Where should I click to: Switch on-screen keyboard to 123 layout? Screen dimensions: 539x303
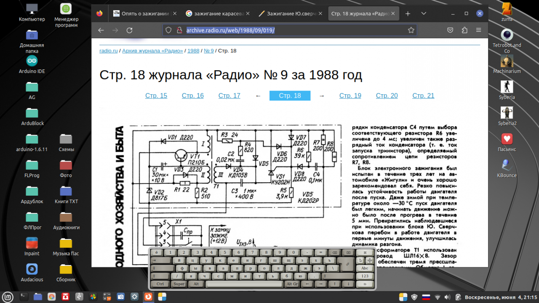pos(365,276)
